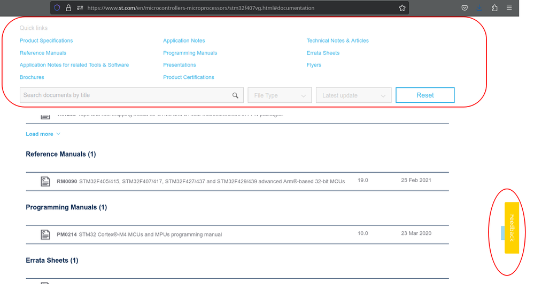Click the date 23 Mar 2020
The image size is (534, 284).
pos(416,233)
